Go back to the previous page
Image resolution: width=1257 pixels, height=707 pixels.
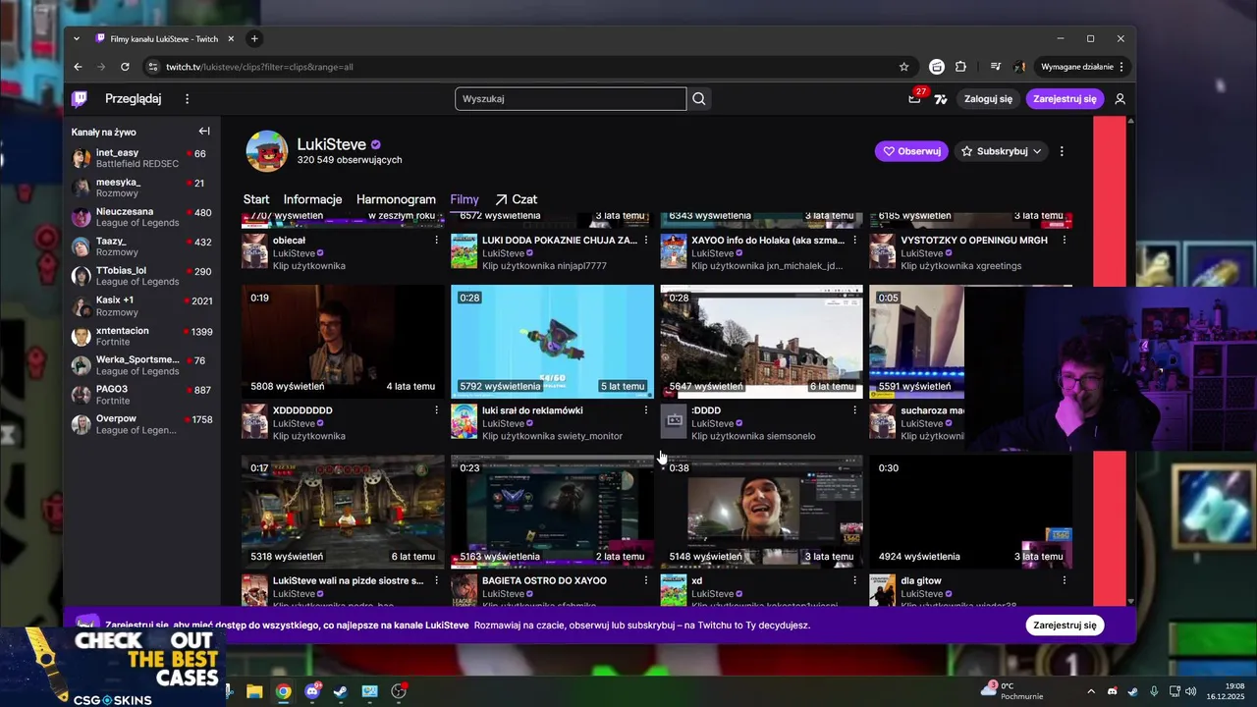[x=78, y=67]
